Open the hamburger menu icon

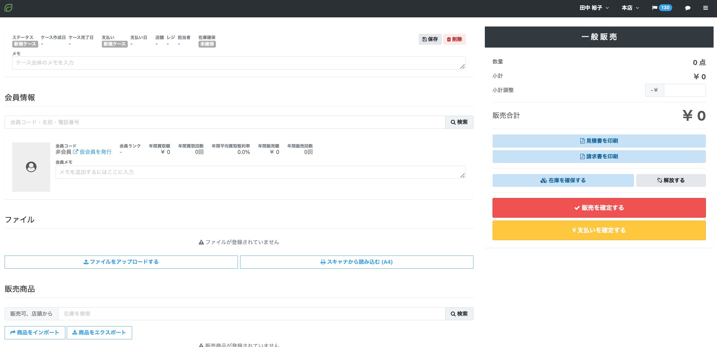pos(705,8)
